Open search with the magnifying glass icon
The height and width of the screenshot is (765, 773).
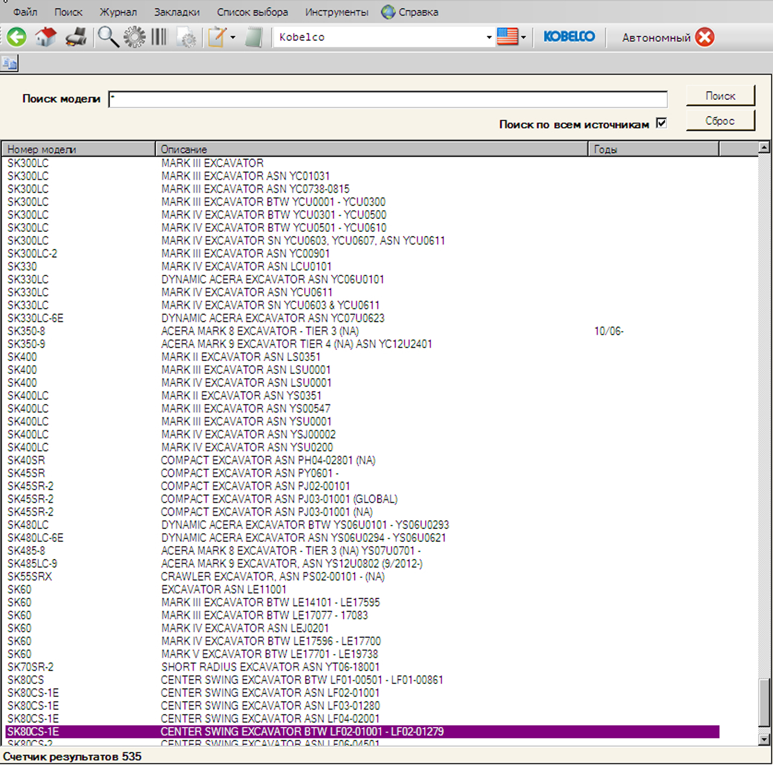point(108,37)
